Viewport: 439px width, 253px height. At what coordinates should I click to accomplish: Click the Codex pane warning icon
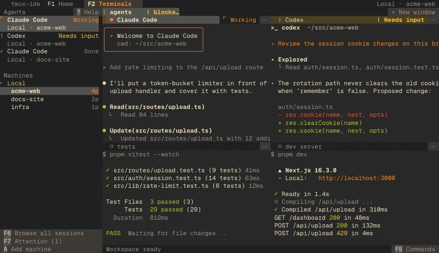click(x=280, y=20)
